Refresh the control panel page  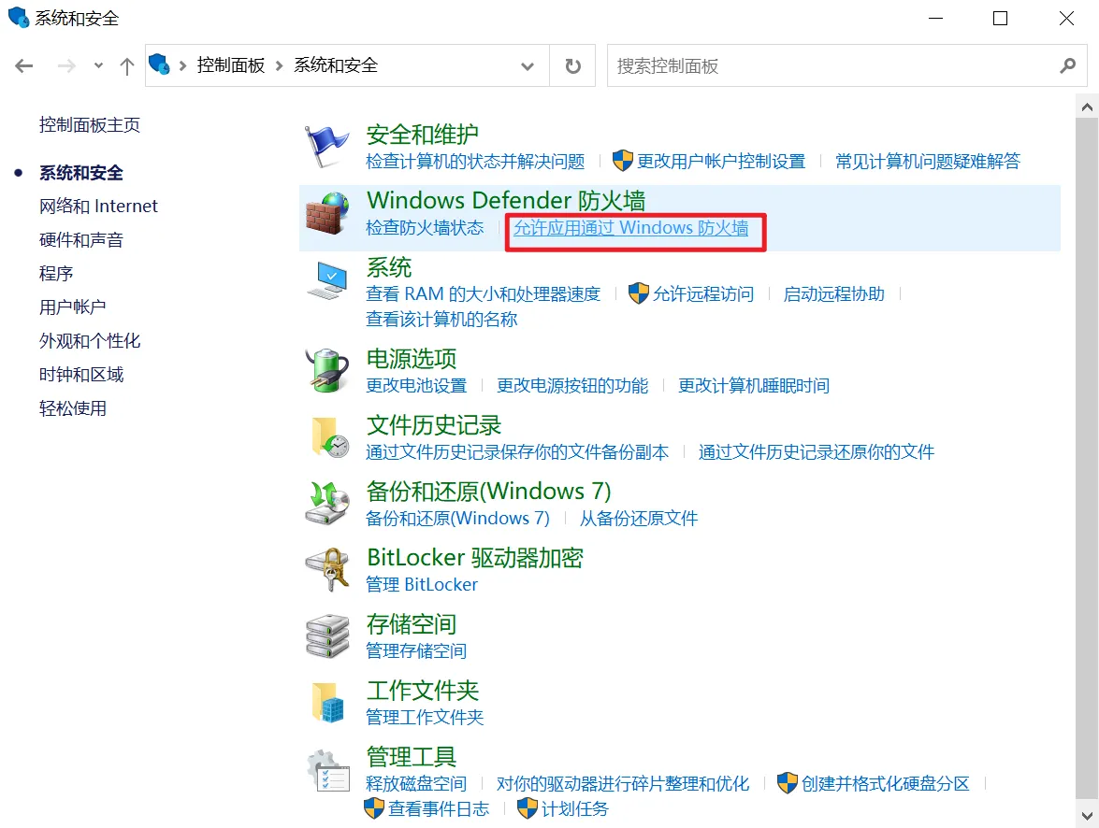pyautogui.click(x=572, y=65)
